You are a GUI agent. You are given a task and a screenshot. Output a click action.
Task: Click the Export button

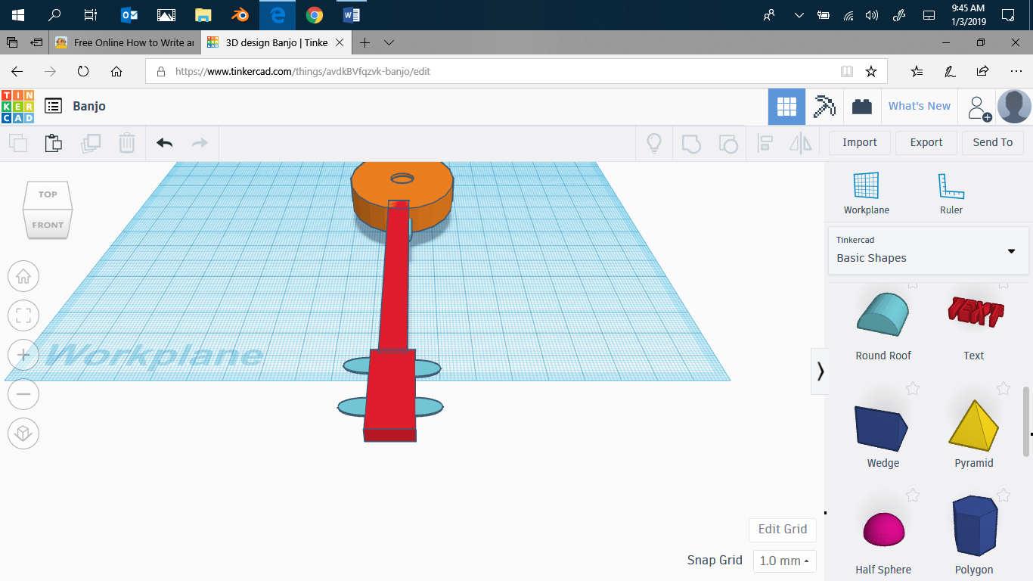tap(926, 142)
